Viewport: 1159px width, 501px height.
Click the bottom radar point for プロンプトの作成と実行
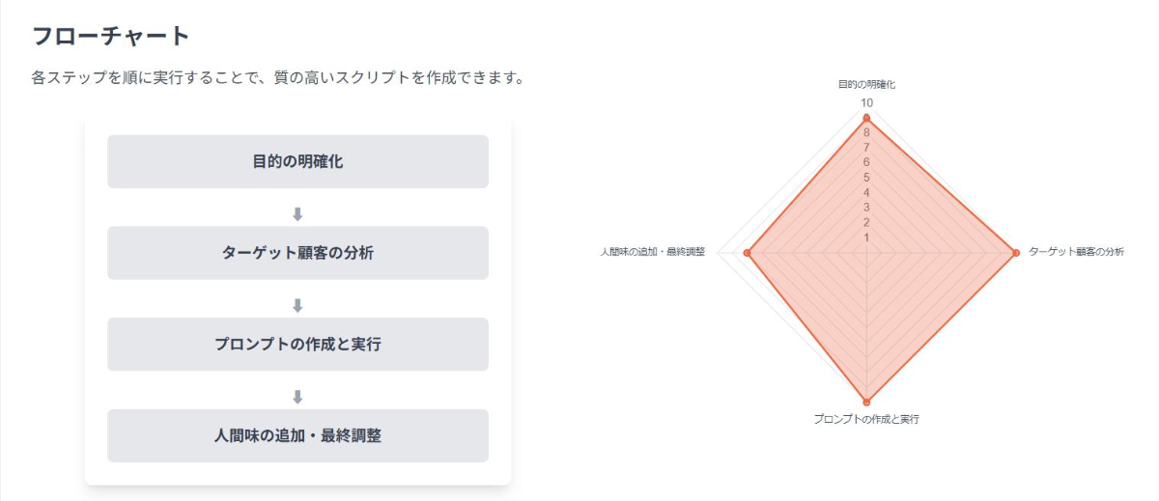click(866, 402)
